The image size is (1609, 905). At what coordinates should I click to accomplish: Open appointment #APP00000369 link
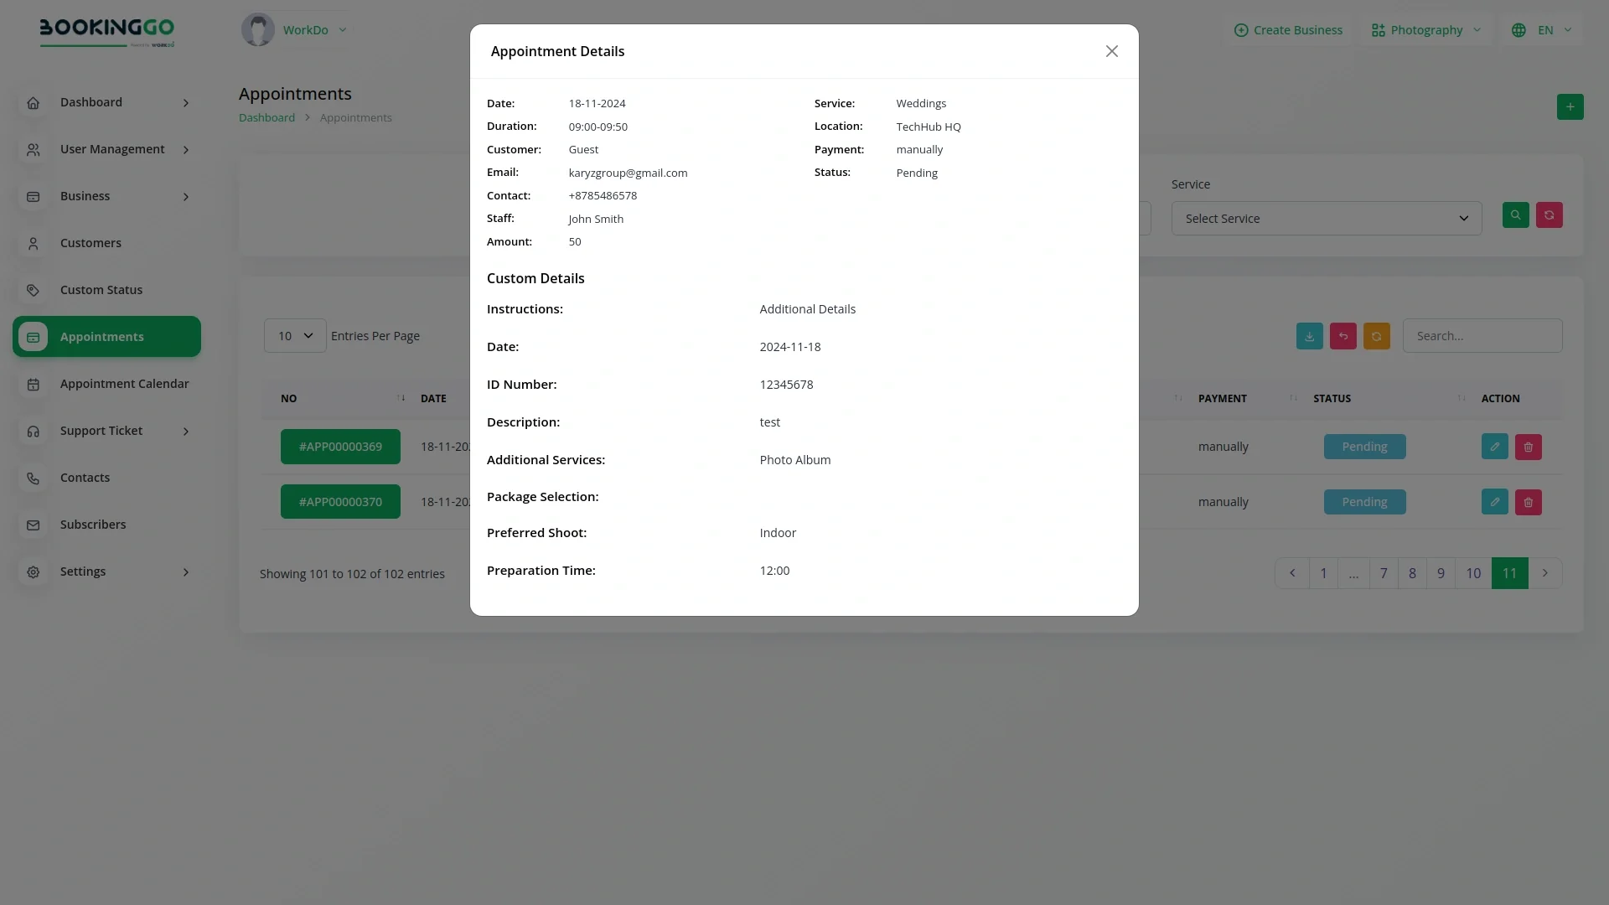coord(340,447)
